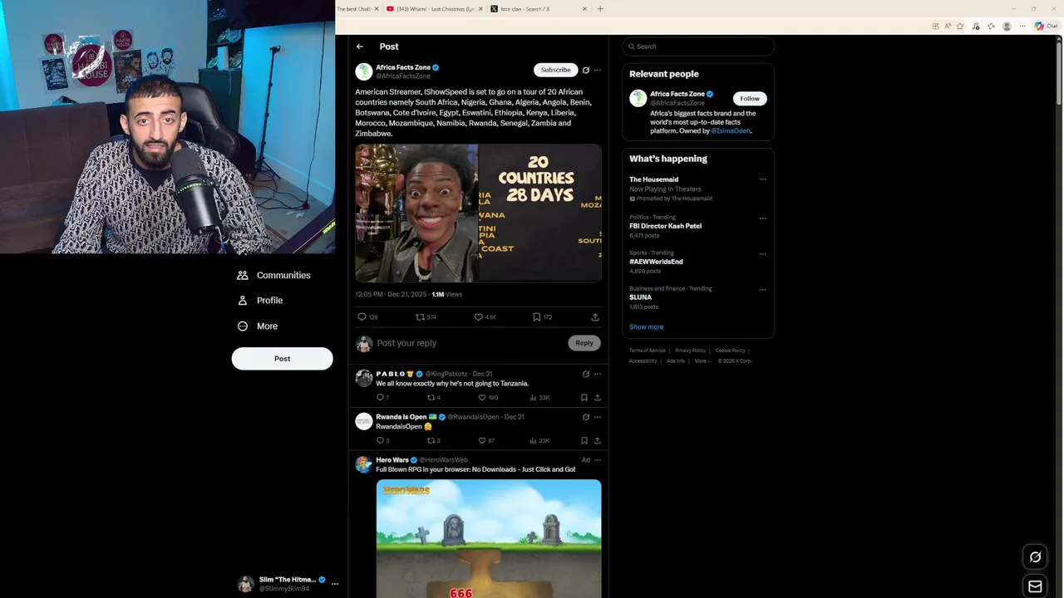Open More in the sidebar

pyautogui.click(x=257, y=326)
